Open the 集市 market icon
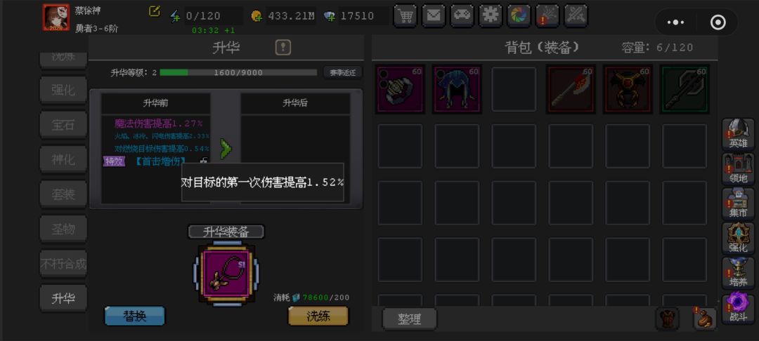Image resolution: width=759 pixels, height=341 pixels. click(x=738, y=203)
